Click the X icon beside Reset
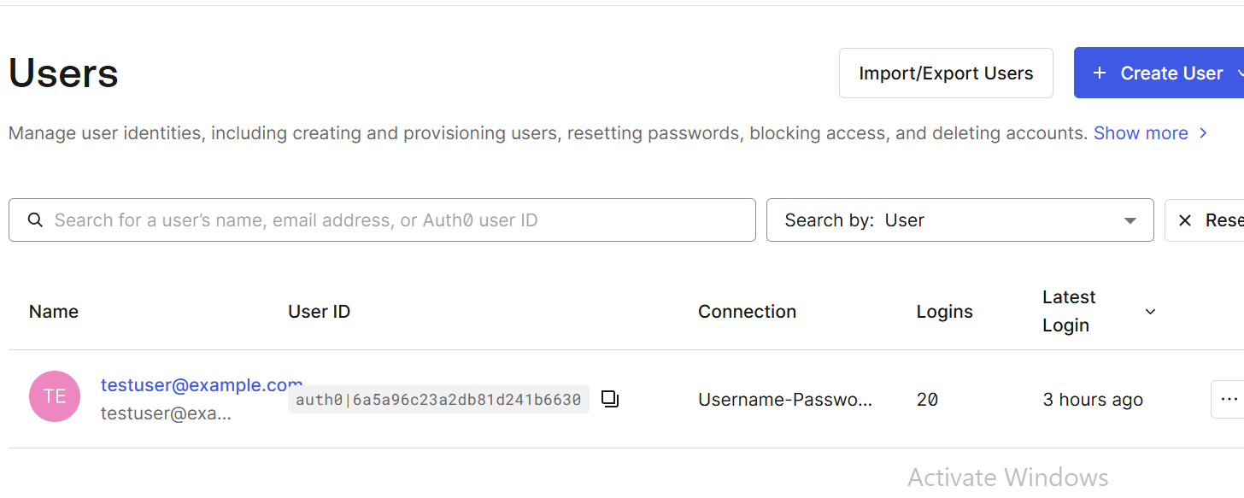 click(1185, 220)
